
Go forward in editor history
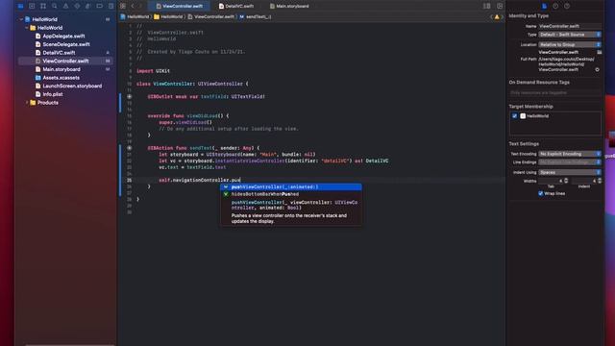click(x=140, y=6)
